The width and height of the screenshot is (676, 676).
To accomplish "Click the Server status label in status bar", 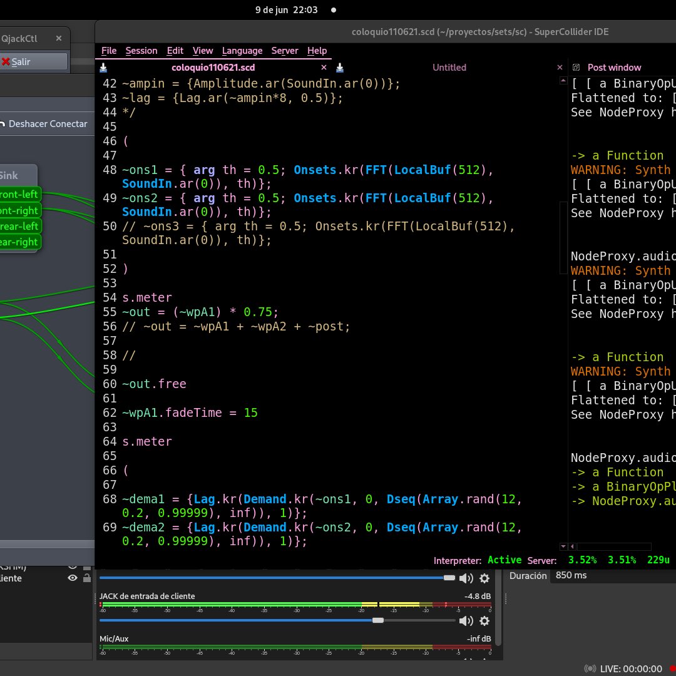I will point(542,560).
